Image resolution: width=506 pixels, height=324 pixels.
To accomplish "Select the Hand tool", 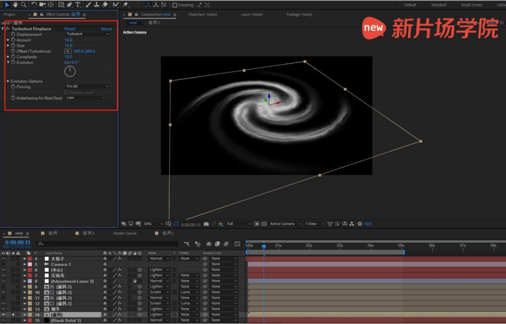I will coord(15,5).
